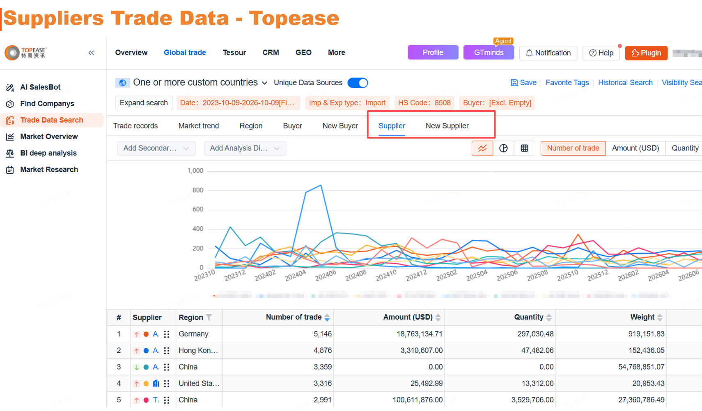Sort by Weight column arrows

tap(660, 318)
